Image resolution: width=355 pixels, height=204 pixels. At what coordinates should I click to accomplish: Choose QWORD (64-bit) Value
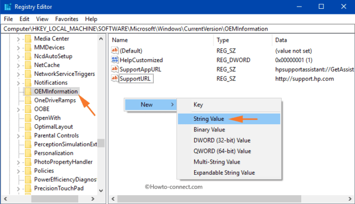(x=229, y=151)
